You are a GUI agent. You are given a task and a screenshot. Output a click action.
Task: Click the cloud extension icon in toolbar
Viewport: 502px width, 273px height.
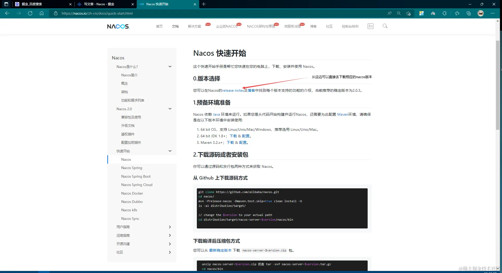coord(433,13)
